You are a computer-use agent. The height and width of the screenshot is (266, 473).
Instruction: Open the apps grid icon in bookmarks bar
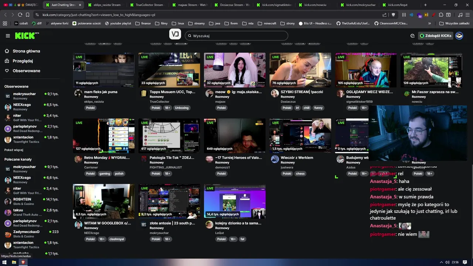point(5,23)
